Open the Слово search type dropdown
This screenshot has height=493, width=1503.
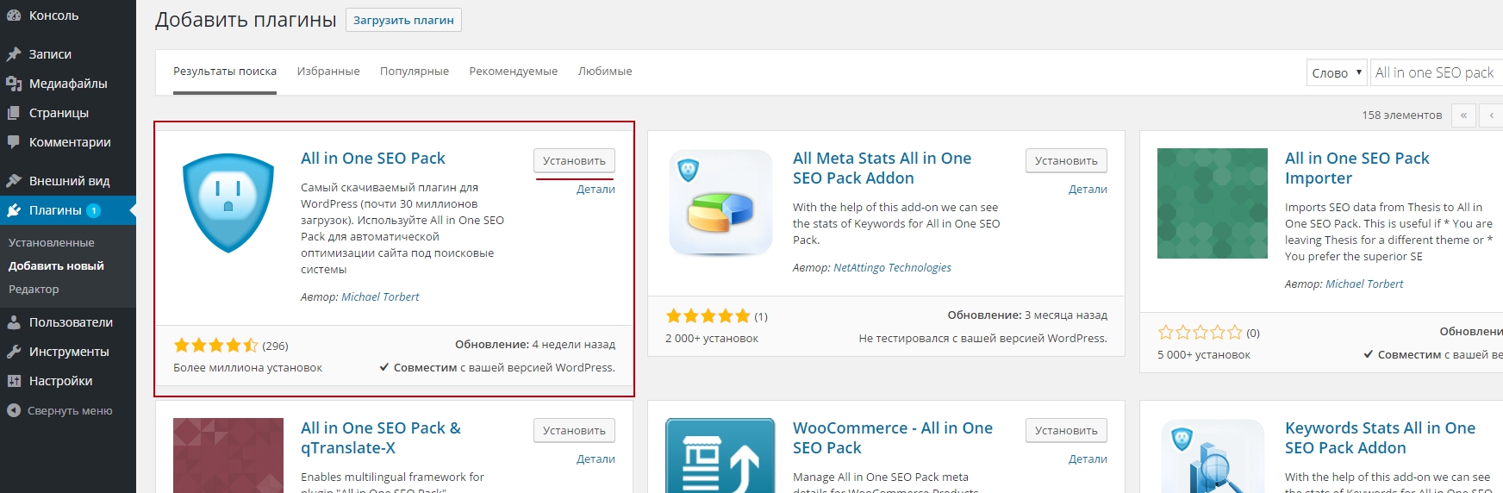click(1337, 72)
